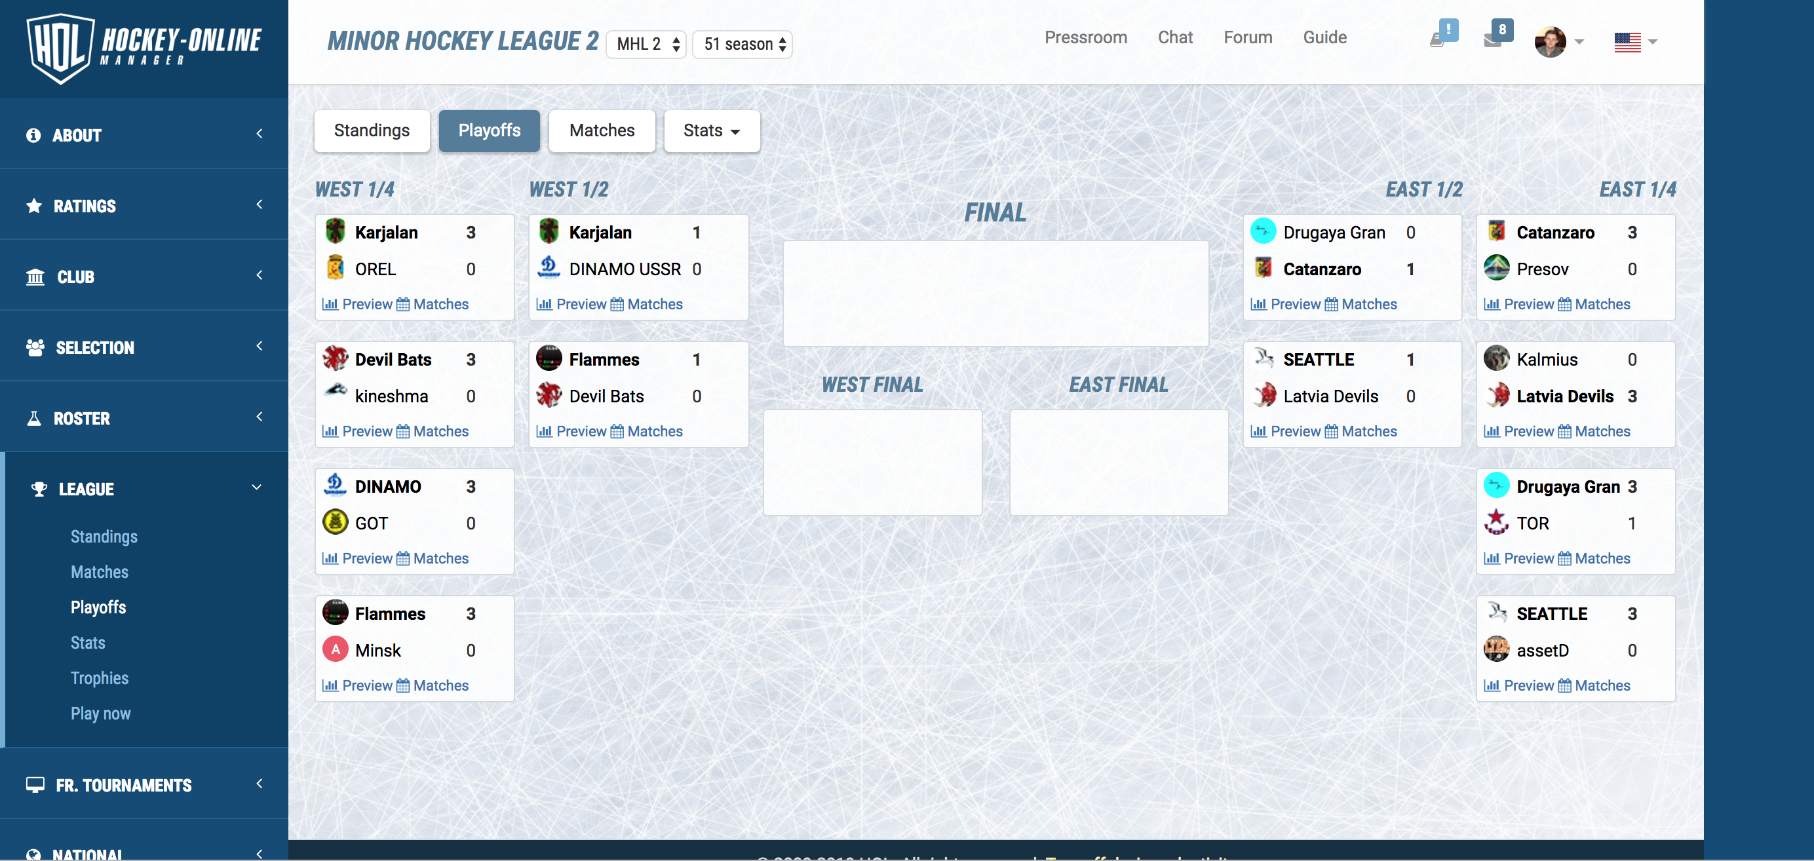Switch to the Standings tab
Image resolution: width=1814 pixels, height=861 pixels.
370,130
